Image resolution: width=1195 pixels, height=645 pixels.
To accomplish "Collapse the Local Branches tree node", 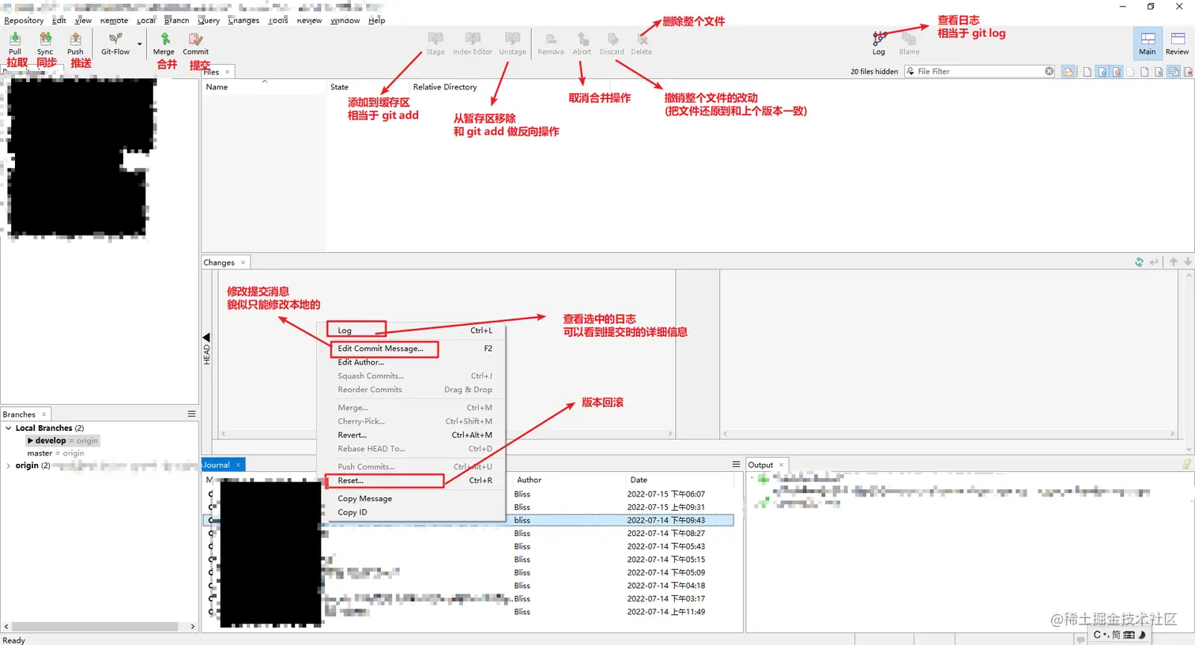I will pos(8,428).
